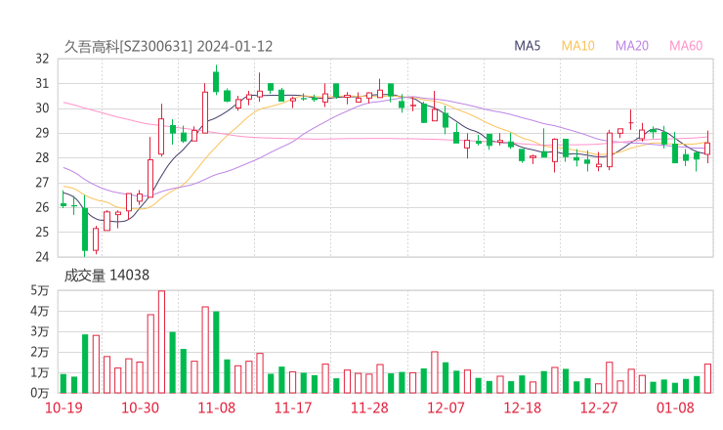723x430 pixels.
Task: Click the 5万 volume axis label
Action: 40,290
